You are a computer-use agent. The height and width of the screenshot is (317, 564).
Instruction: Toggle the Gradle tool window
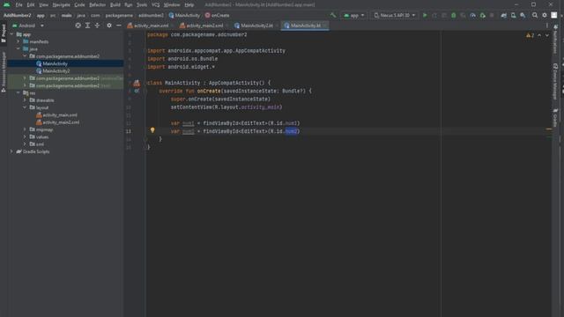coord(556,118)
